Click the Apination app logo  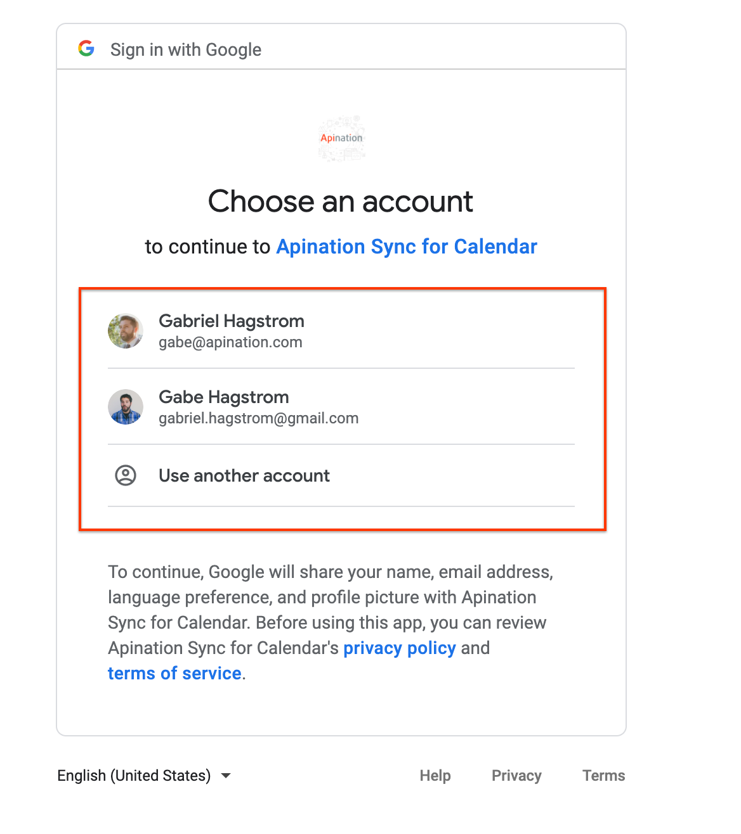pyautogui.click(x=341, y=138)
